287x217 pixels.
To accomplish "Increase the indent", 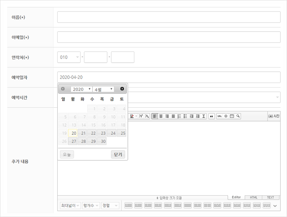I will coord(198,116).
